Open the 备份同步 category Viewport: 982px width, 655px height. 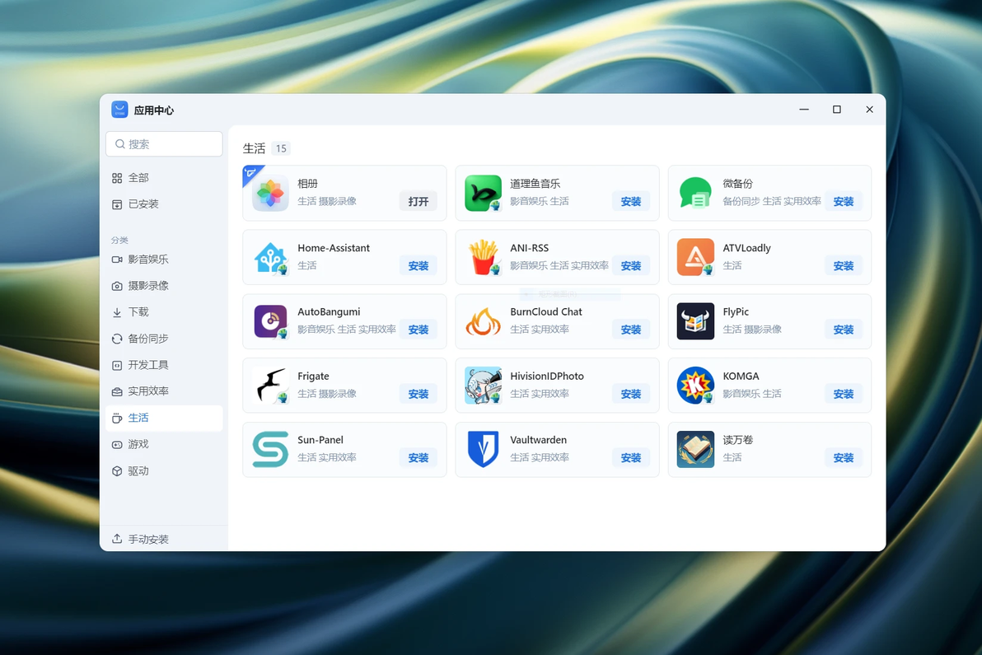pyautogui.click(x=164, y=339)
